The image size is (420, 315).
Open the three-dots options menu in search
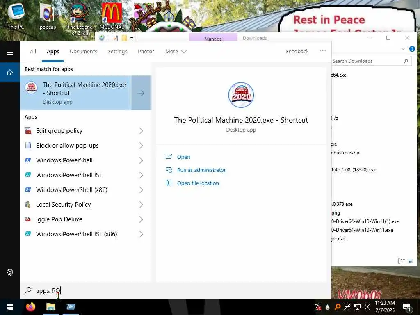coord(322,51)
